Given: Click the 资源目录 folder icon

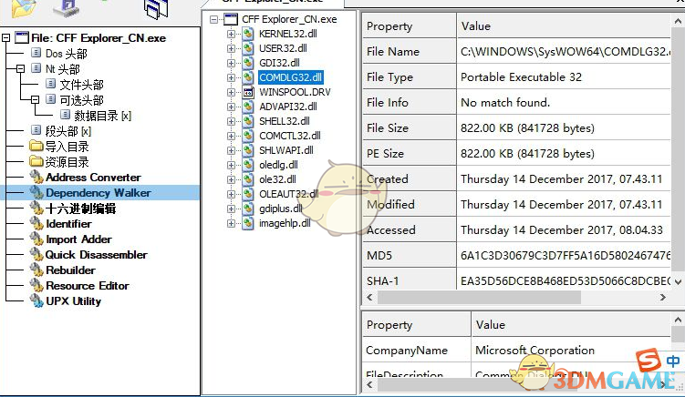Looking at the screenshot, I should 36,162.
